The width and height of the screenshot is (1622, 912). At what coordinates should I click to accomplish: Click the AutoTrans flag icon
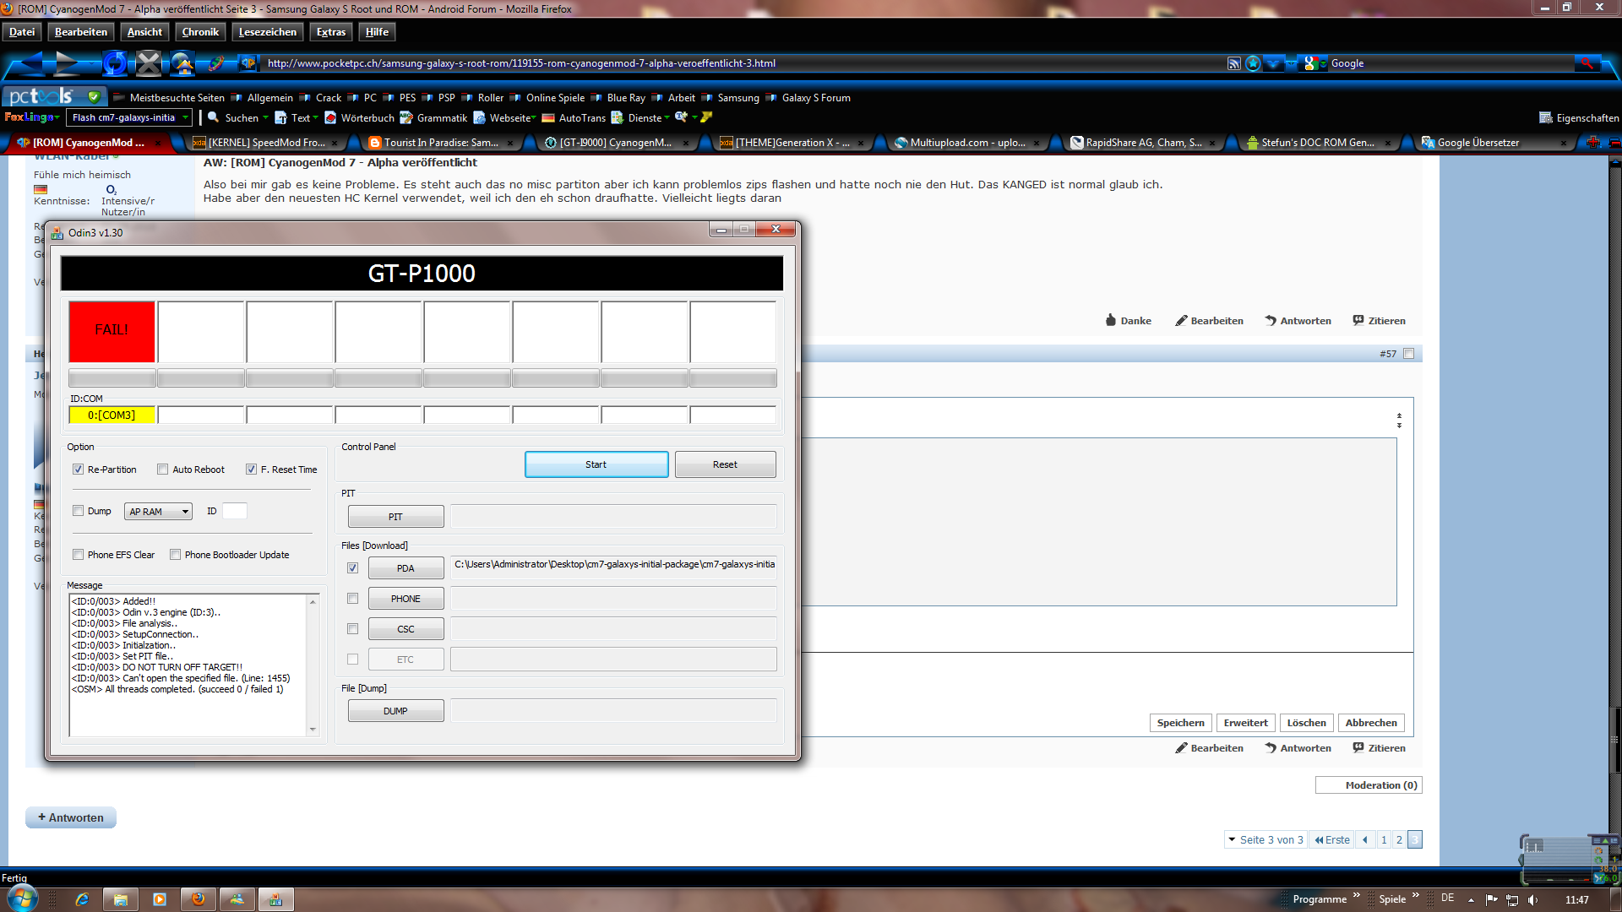[x=548, y=118]
